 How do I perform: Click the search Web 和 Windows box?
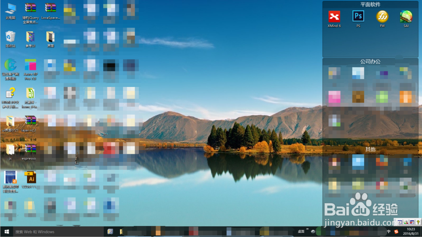point(58,232)
